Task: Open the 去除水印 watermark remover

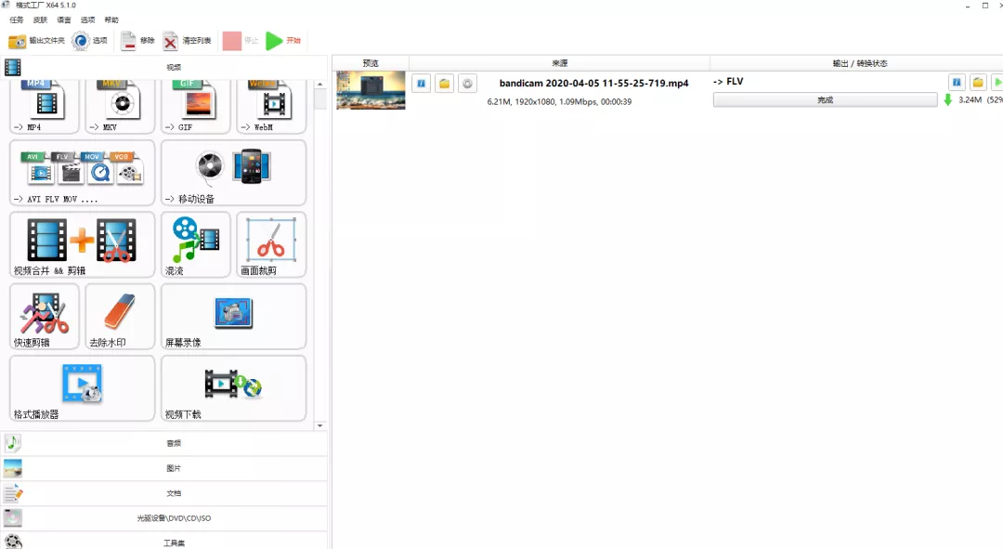Action: click(120, 317)
